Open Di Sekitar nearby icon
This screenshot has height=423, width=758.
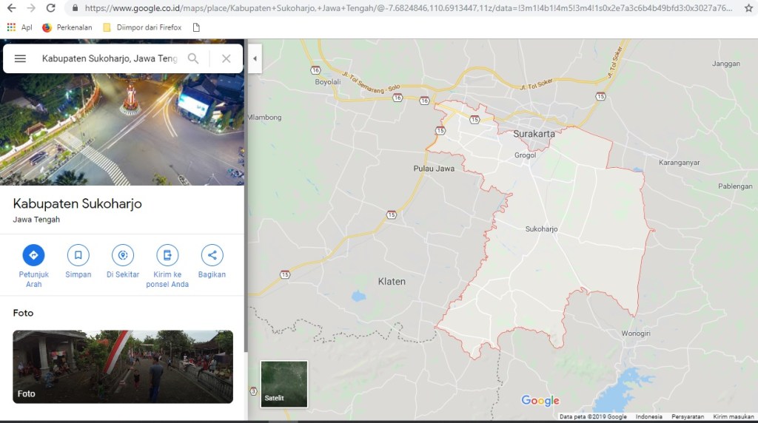coord(123,255)
